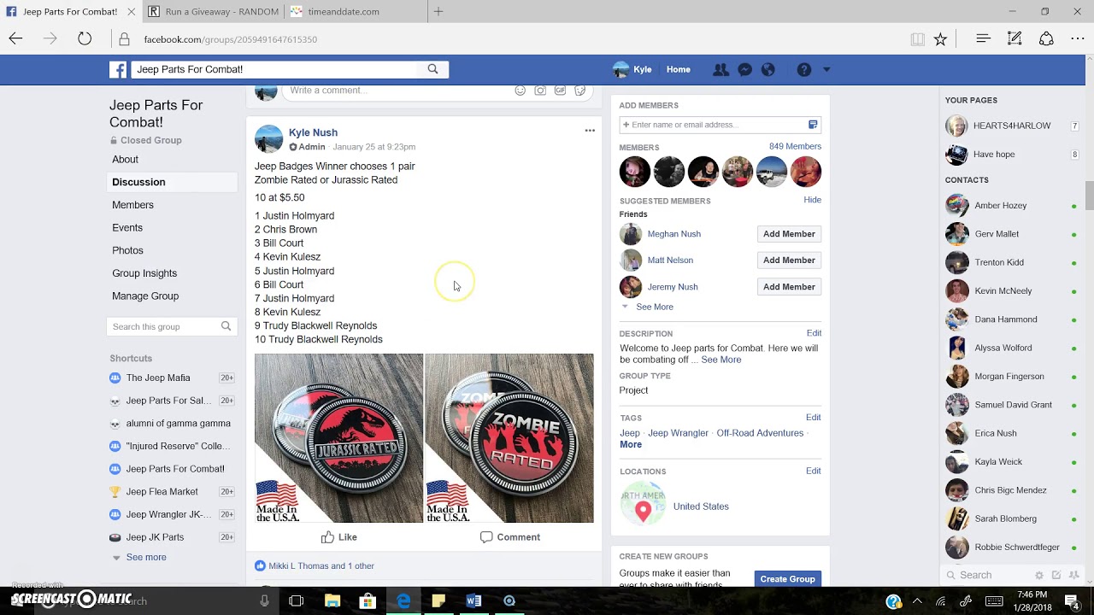Open Jeep Flea Market shortcut
The image size is (1094, 615).
[162, 492]
